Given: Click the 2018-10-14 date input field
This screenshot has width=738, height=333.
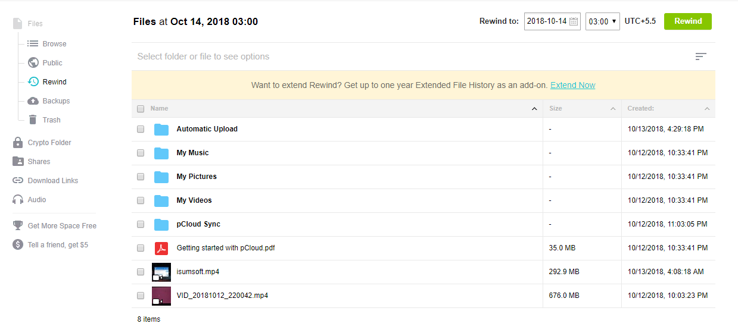Looking at the screenshot, I should [546, 21].
